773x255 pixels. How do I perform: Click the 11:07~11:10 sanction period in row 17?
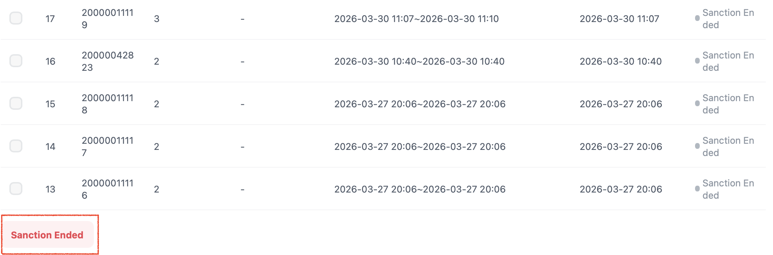(x=416, y=19)
